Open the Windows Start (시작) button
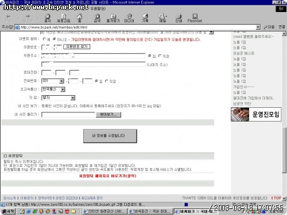The width and height of the screenshot is (287, 215). click(8, 211)
